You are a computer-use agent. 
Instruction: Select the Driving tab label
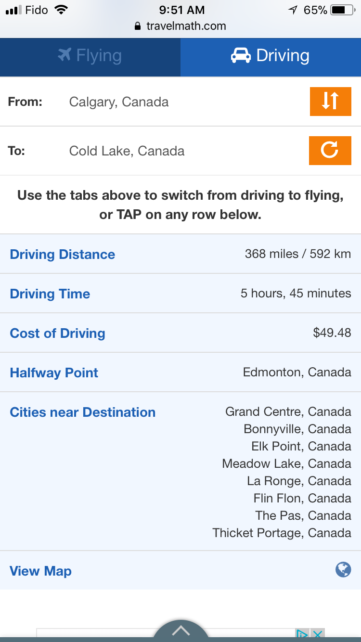283,56
